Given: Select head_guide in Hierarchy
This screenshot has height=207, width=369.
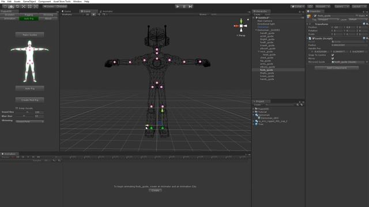Looking at the screenshot, I should coord(269,55).
